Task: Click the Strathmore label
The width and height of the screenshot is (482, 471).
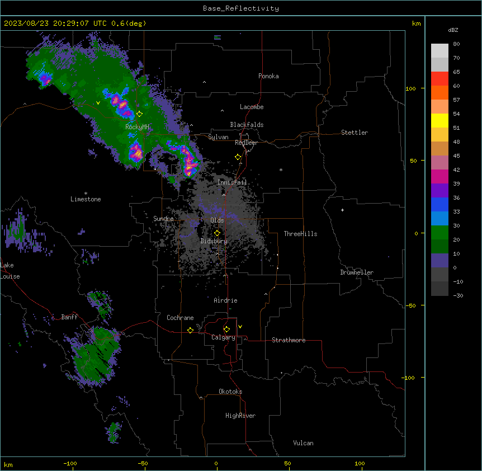Action: [289, 340]
